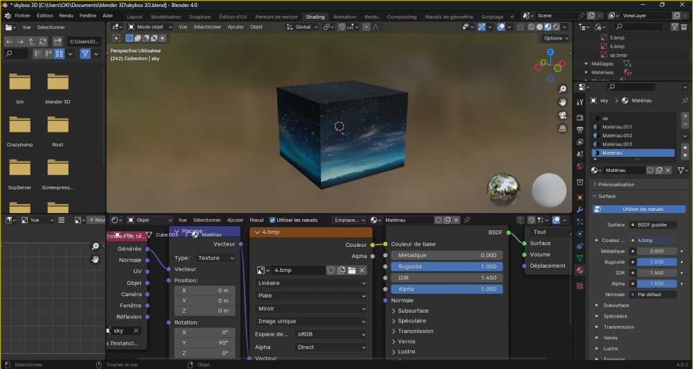Remove the selected material slot
Screen dimensions: 693x369
click(685, 126)
